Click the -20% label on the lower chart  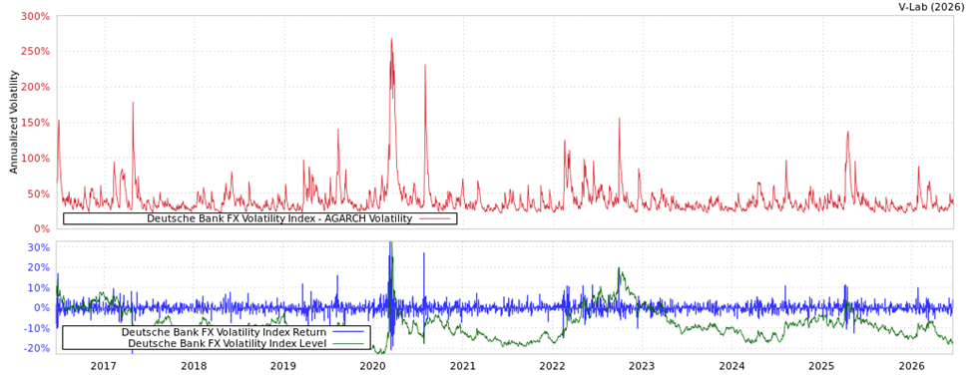tap(36, 348)
